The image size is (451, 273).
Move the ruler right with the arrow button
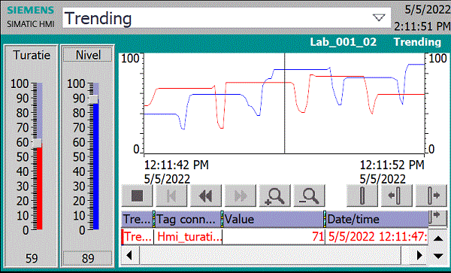pyautogui.click(x=431, y=196)
